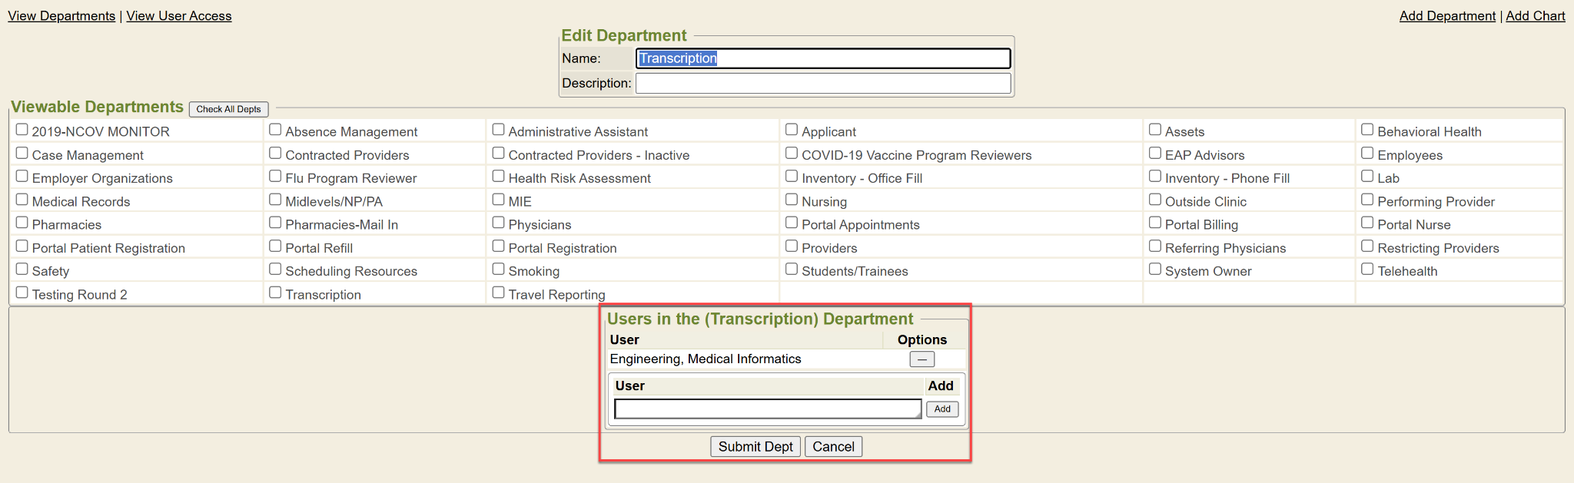This screenshot has width=1574, height=483.
Task: Focus the Description input field
Action: [822, 83]
